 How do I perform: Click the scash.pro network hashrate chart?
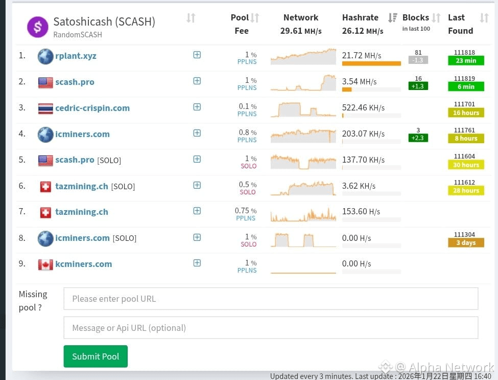(x=303, y=83)
